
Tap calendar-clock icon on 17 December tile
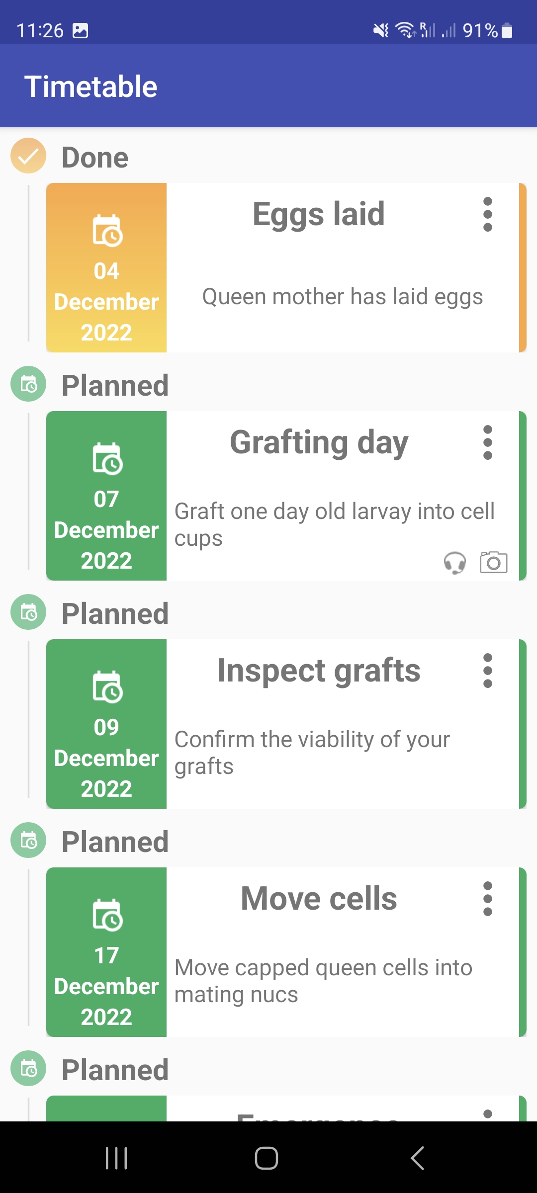(x=107, y=915)
